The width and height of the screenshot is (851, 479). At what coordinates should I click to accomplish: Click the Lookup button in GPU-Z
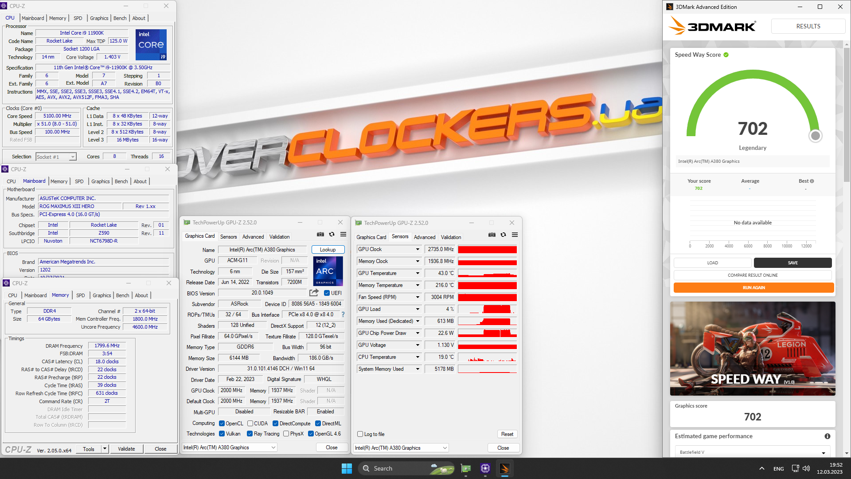pos(328,250)
